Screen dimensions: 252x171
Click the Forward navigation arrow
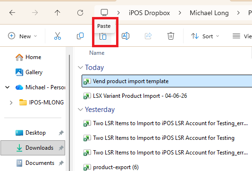coord(35,13)
